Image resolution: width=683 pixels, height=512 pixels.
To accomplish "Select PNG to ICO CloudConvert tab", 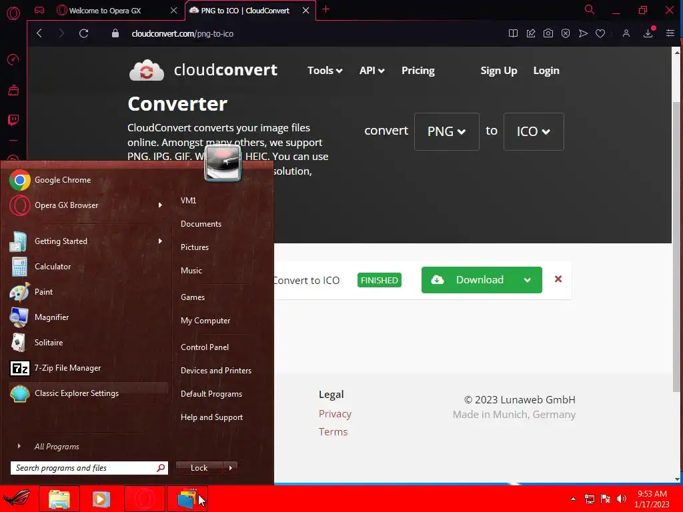I will pyautogui.click(x=245, y=11).
